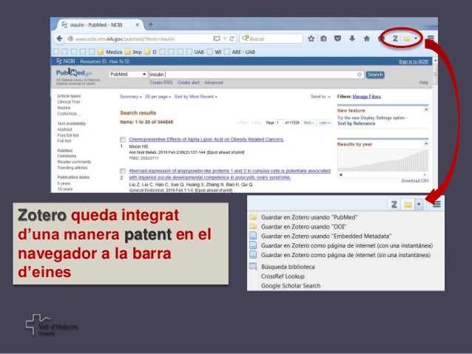Viewport: 472px width, 354px height.
Task: Click hamburger icon in the enlarged Zotero inset
Action: (436, 205)
